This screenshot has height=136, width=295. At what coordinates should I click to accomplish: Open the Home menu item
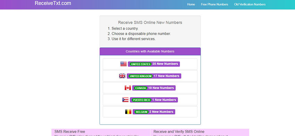[191, 4]
